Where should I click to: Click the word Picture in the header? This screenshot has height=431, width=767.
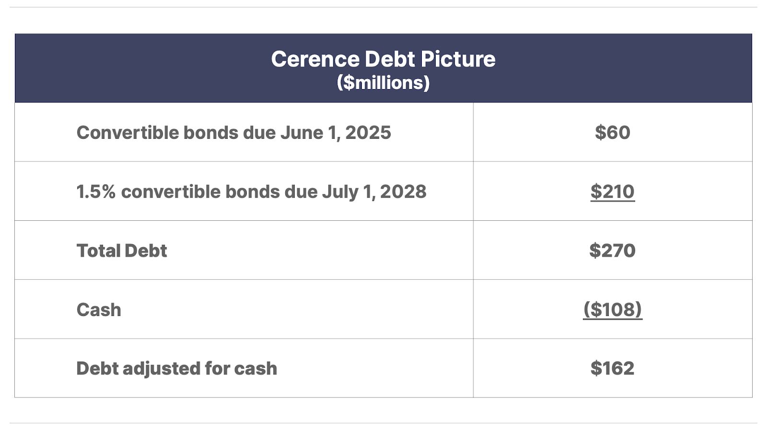click(x=458, y=59)
